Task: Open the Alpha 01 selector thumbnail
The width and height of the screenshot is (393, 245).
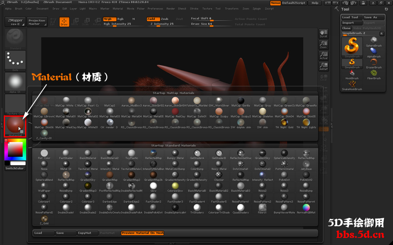Action: coord(15,82)
